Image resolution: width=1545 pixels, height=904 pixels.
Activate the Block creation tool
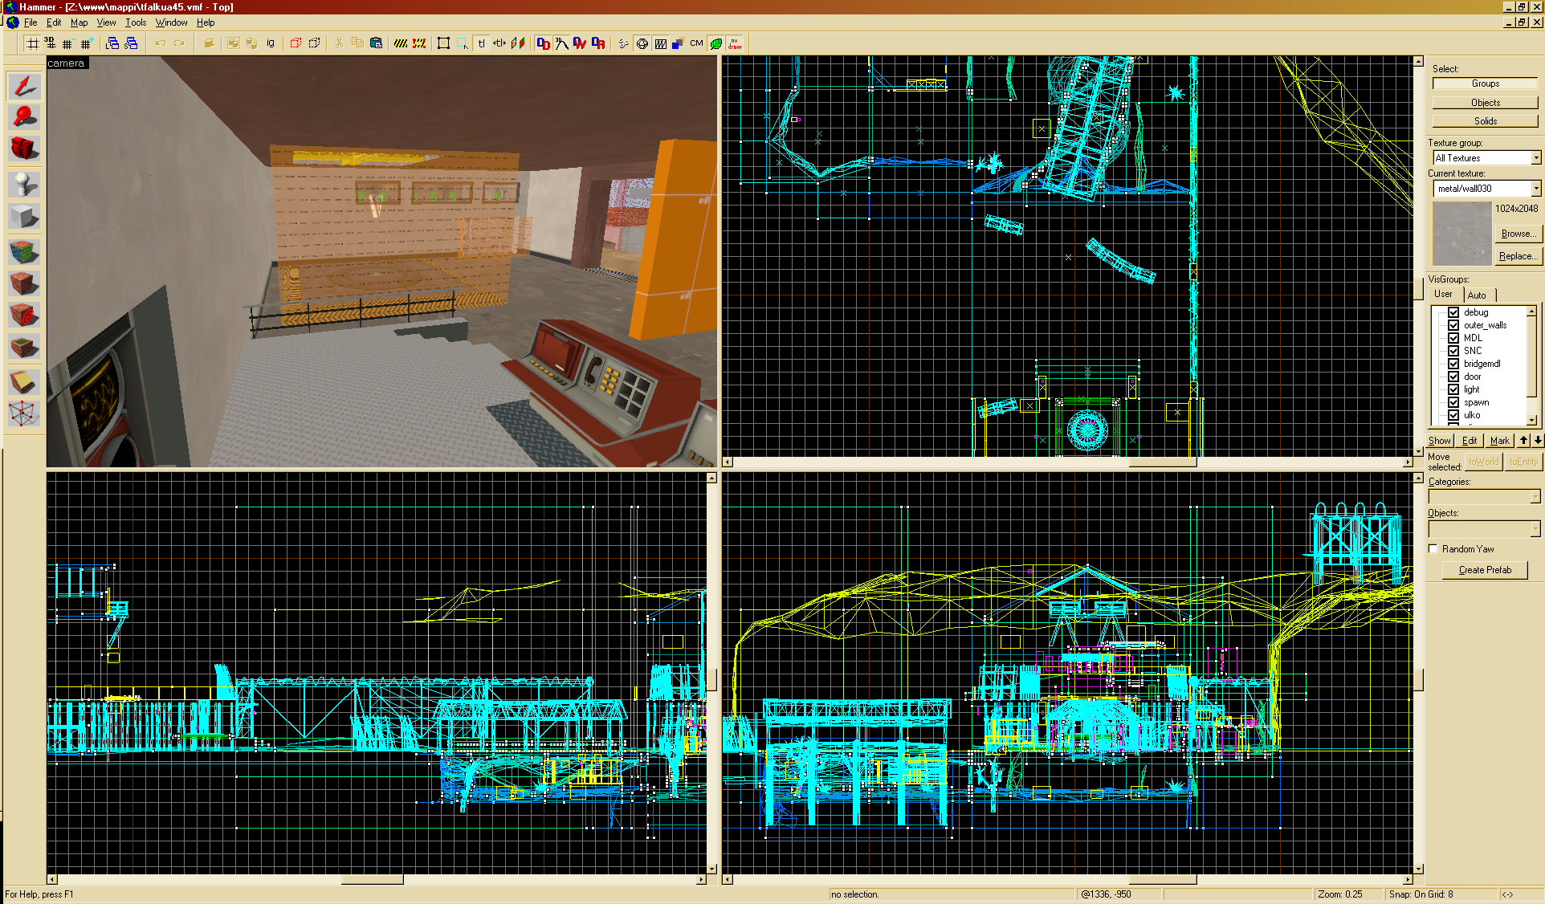tap(24, 217)
